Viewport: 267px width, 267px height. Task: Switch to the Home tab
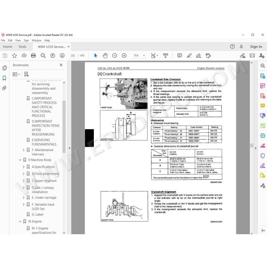(8, 47)
